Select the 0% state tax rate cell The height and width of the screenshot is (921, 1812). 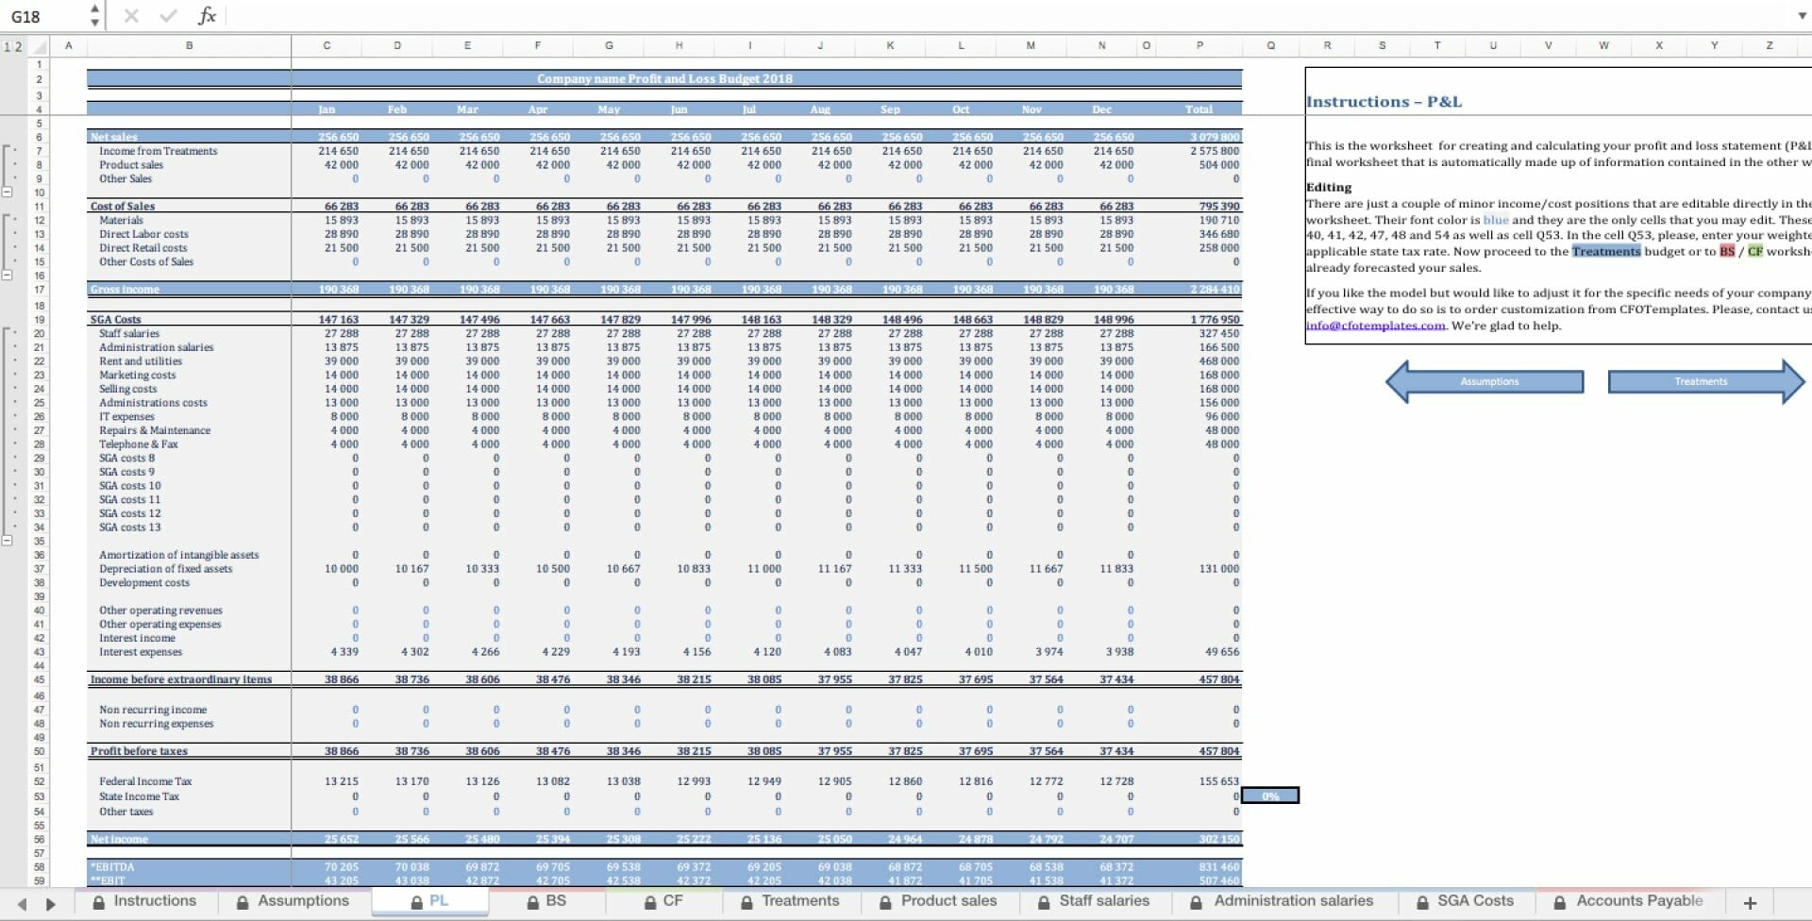pos(1270,796)
